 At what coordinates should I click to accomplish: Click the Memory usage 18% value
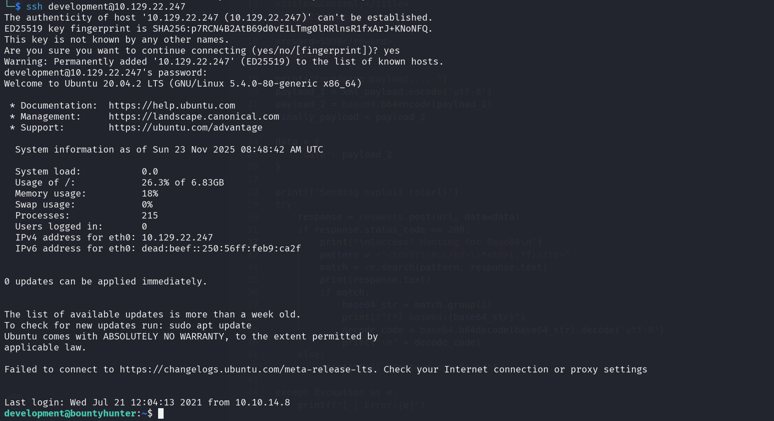tap(150, 194)
